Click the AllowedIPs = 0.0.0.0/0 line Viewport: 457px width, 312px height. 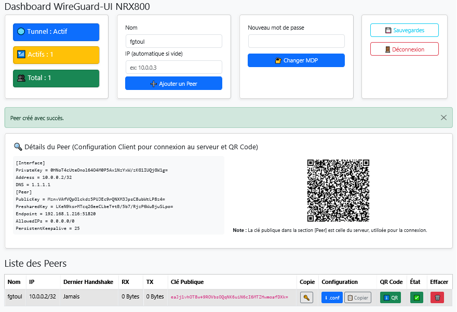tap(45, 221)
